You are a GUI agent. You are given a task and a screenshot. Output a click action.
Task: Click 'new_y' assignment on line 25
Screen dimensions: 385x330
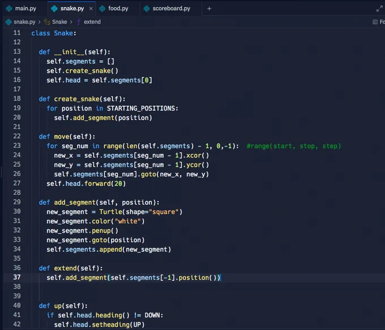click(63, 165)
